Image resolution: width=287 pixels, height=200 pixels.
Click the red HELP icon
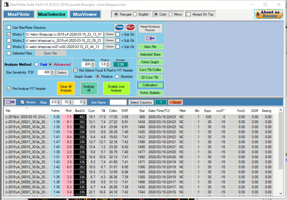130,27
